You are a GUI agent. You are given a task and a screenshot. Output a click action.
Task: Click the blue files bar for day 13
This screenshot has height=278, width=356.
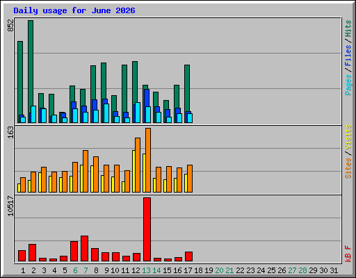coord(147,98)
